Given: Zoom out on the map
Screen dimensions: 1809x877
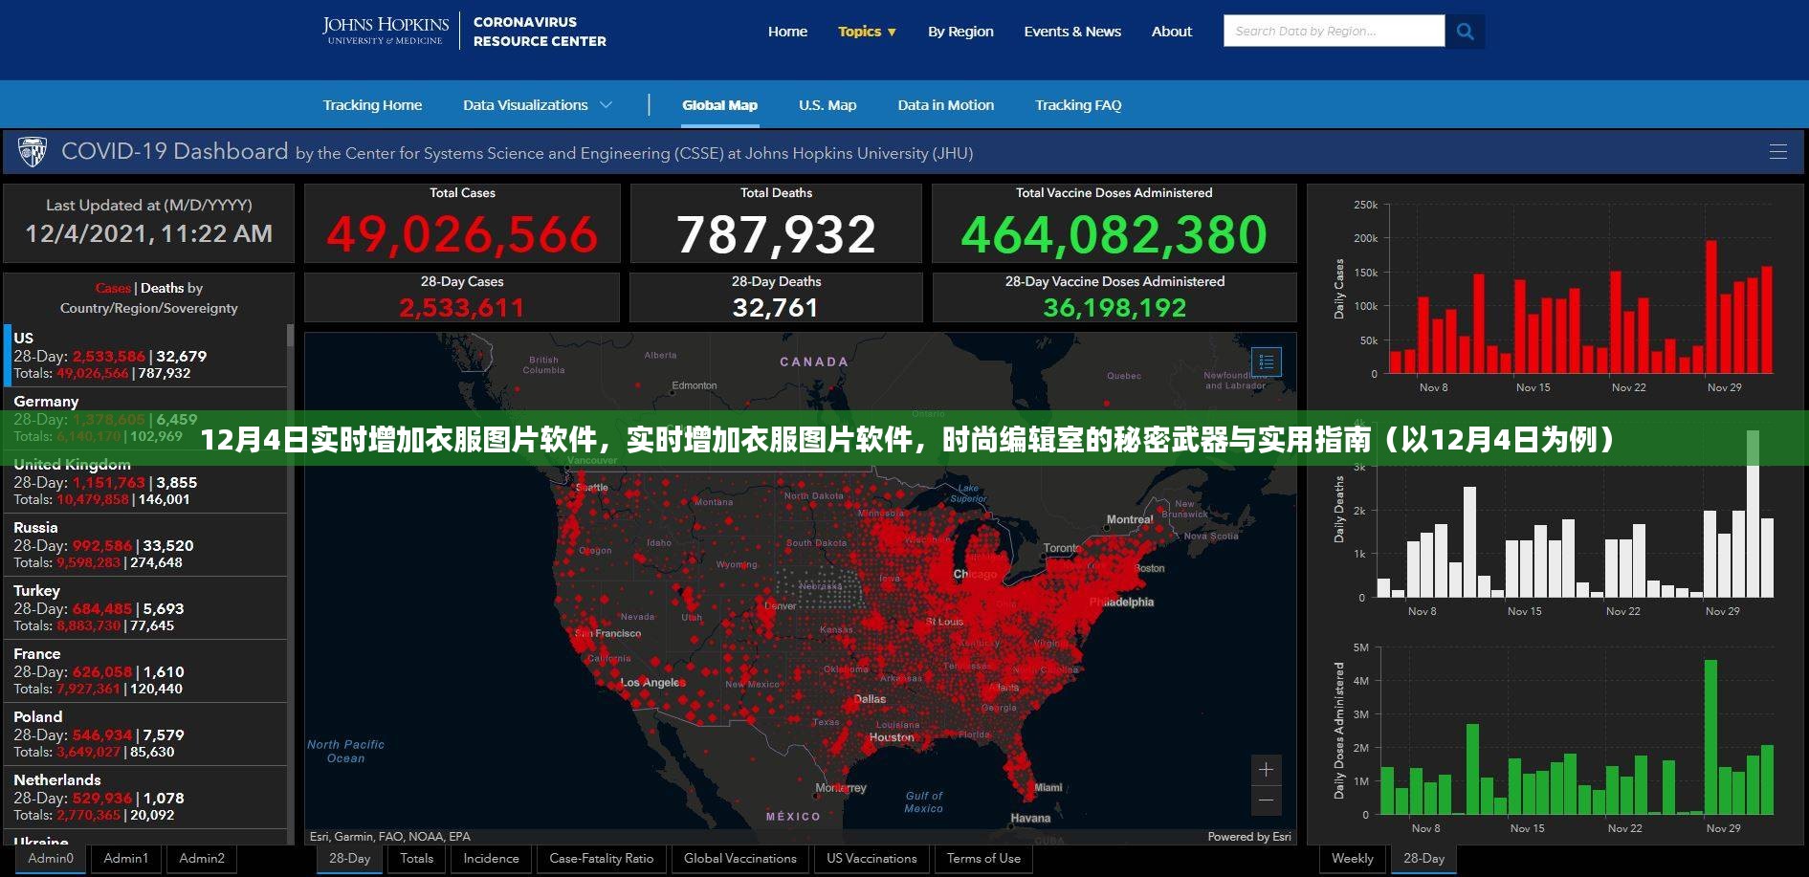Looking at the screenshot, I should pos(1266,800).
